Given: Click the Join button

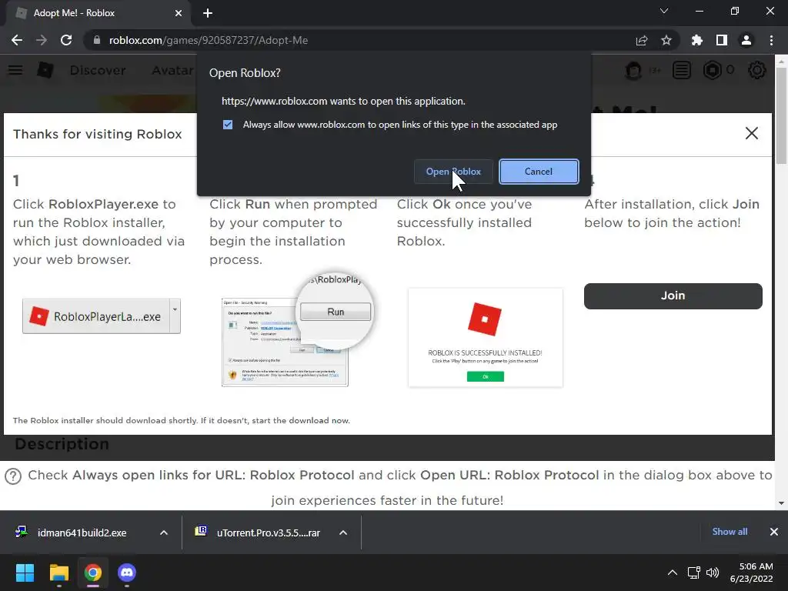Looking at the screenshot, I should (x=673, y=295).
